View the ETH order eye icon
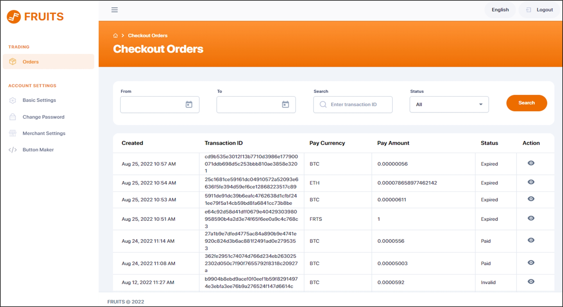 point(531,182)
